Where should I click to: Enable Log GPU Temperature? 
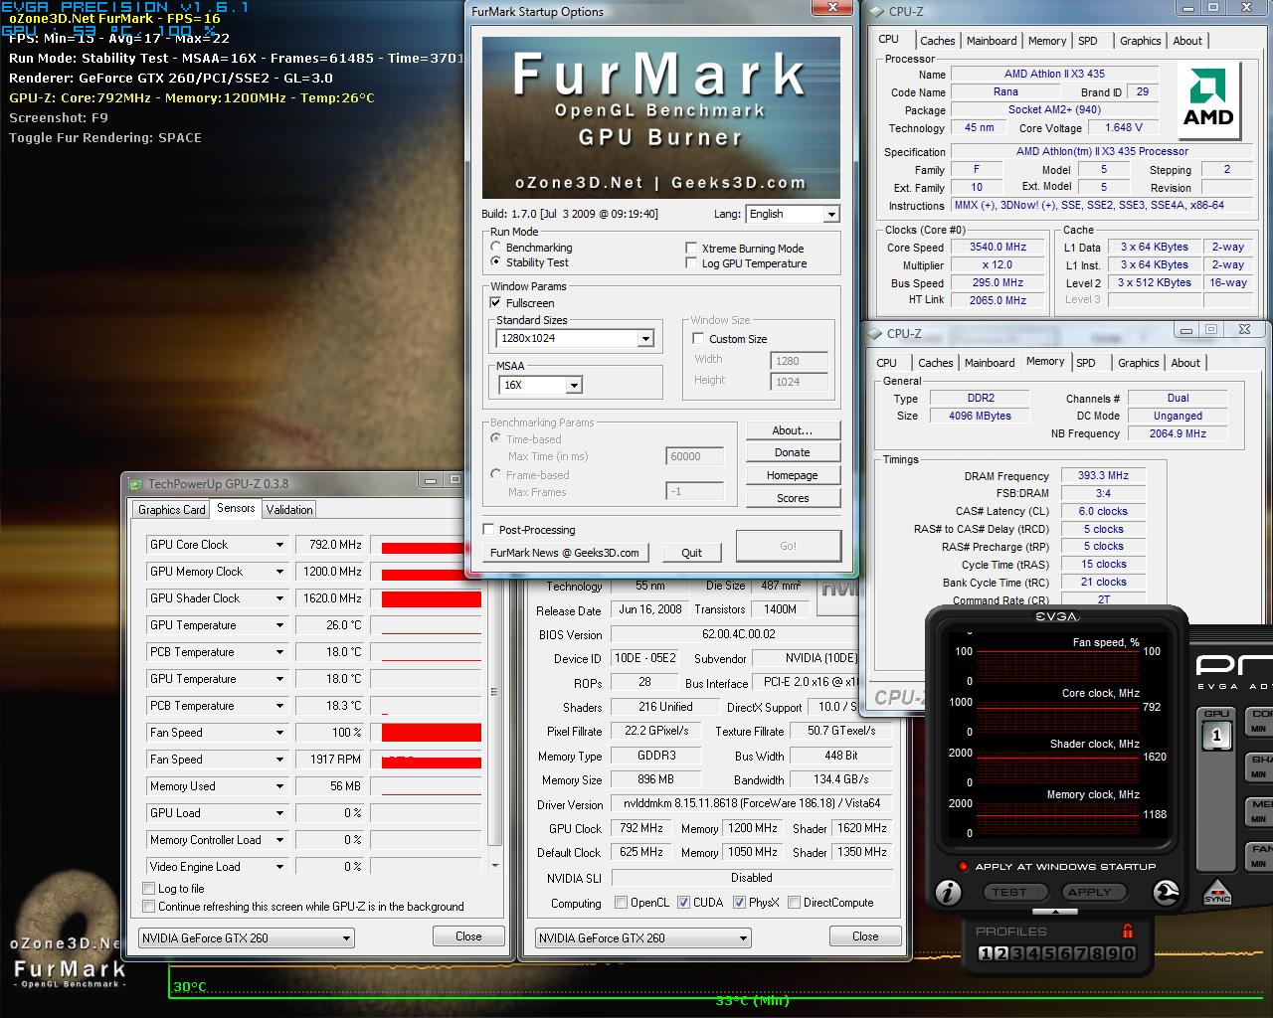point(691,262)
